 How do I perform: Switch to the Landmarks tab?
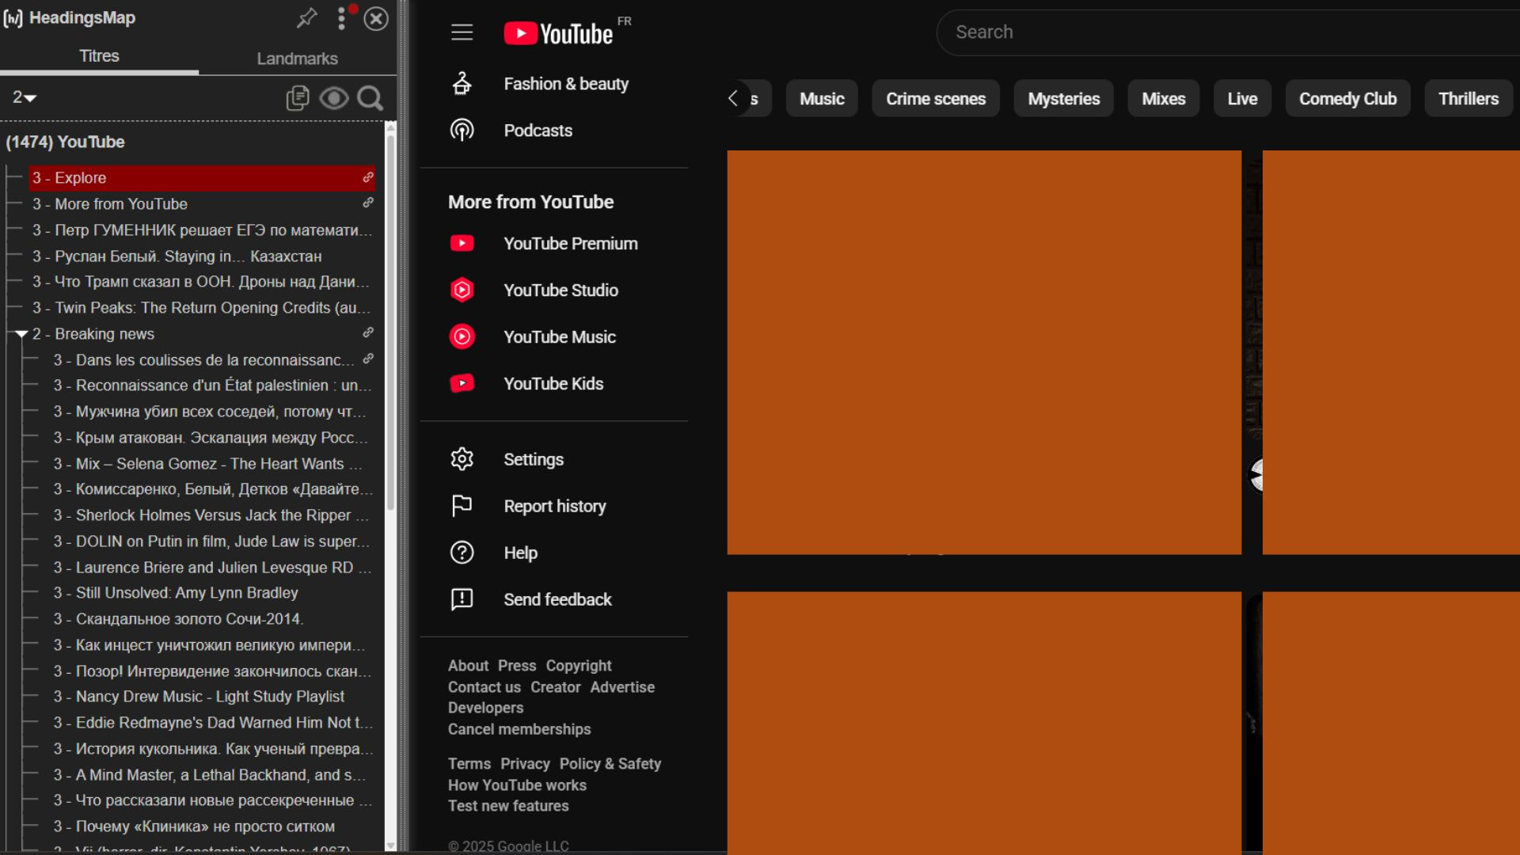click(x=297, y=59)
